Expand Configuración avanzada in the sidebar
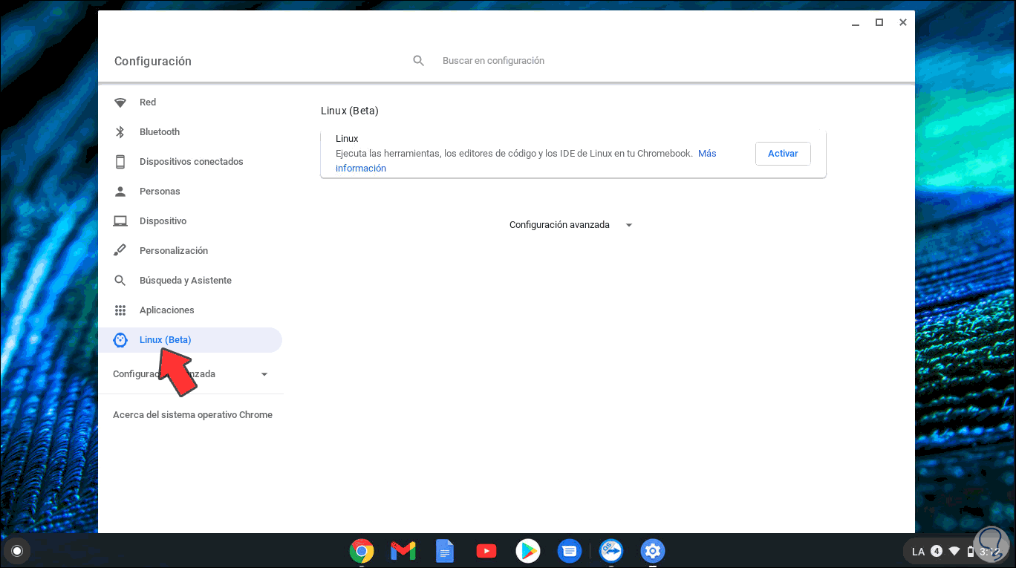1016x568 pixels. coord(190,374)
